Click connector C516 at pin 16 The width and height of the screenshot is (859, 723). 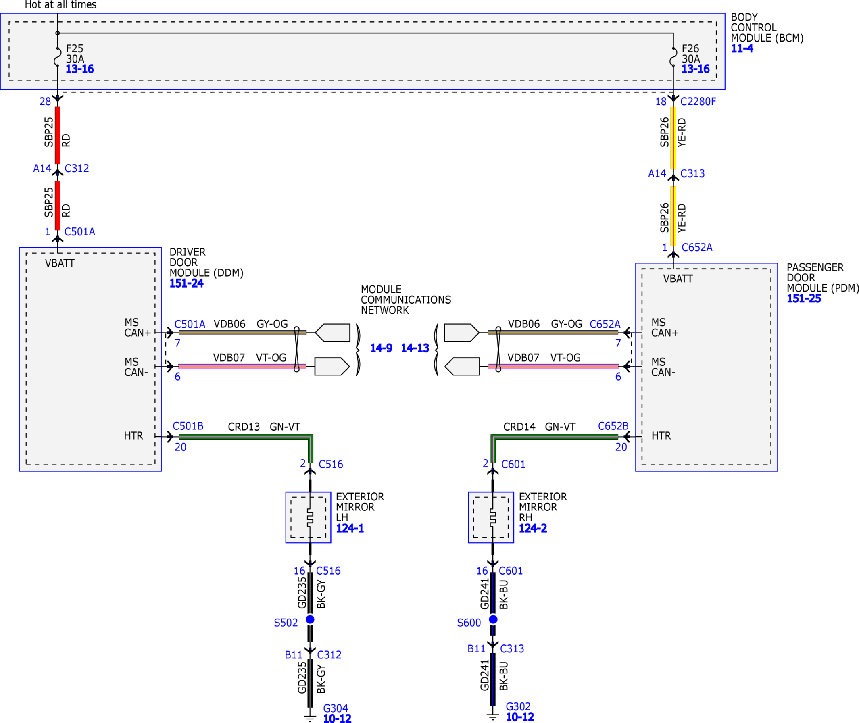click(328, 571)
